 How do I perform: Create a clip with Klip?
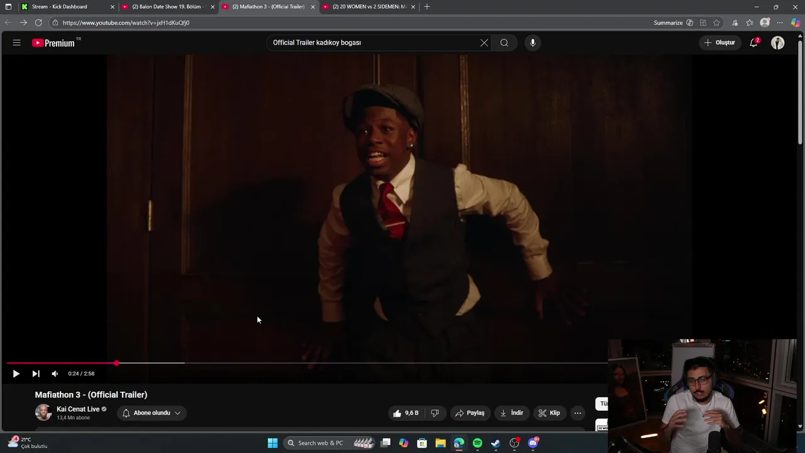point(549,413)
